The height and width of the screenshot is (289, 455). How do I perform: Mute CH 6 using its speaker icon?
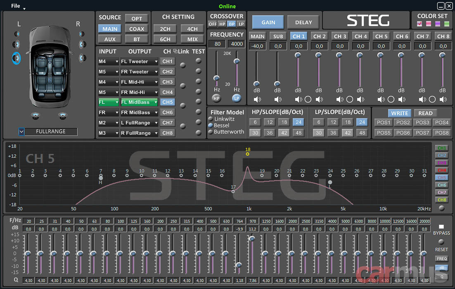[402, 100]
